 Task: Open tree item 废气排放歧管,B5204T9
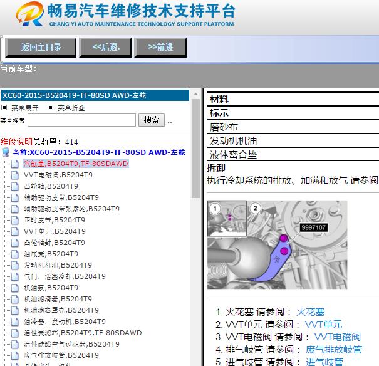click(61, 355)
